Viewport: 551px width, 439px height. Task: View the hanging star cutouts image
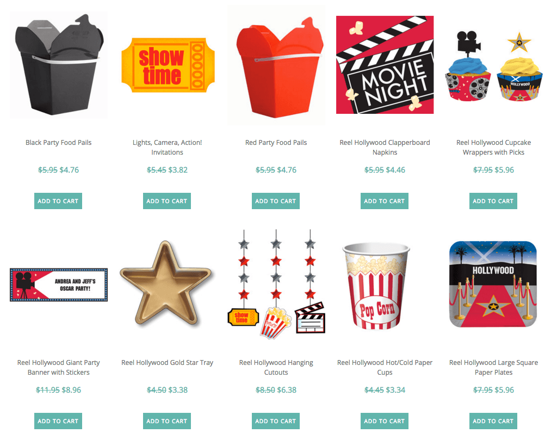point(276,284)
